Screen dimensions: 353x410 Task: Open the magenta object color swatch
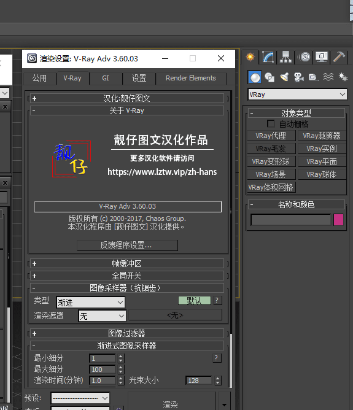click(338, 220)
